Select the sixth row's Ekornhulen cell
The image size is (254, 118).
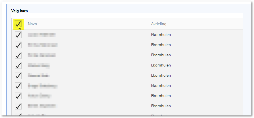(161, 85)
